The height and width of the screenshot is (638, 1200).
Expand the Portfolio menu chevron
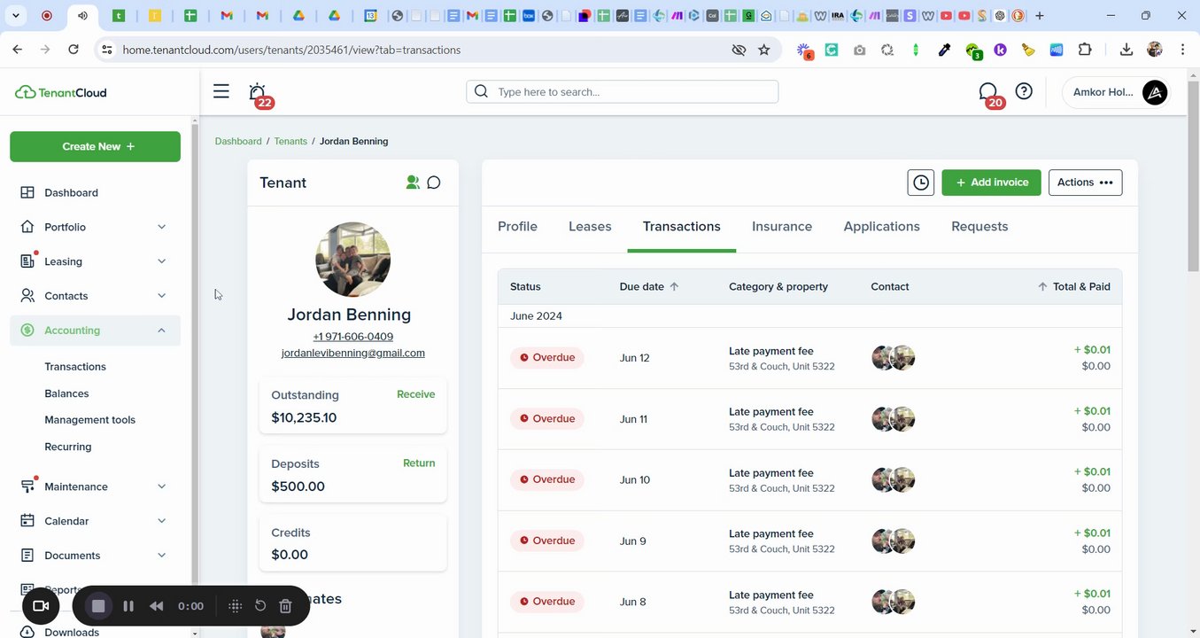tap(161, 227)
